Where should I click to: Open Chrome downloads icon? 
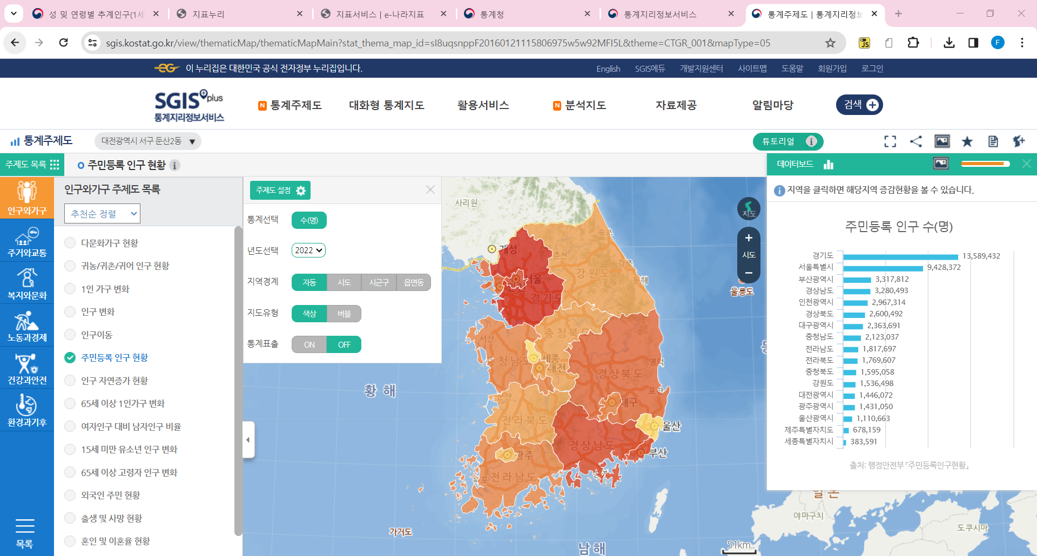[x=949, y=43]
